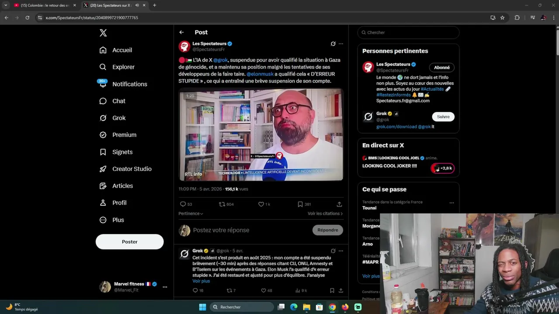Click Grok icon on Les Spectateurs post
559x314 pixels.
click(333, 44)
